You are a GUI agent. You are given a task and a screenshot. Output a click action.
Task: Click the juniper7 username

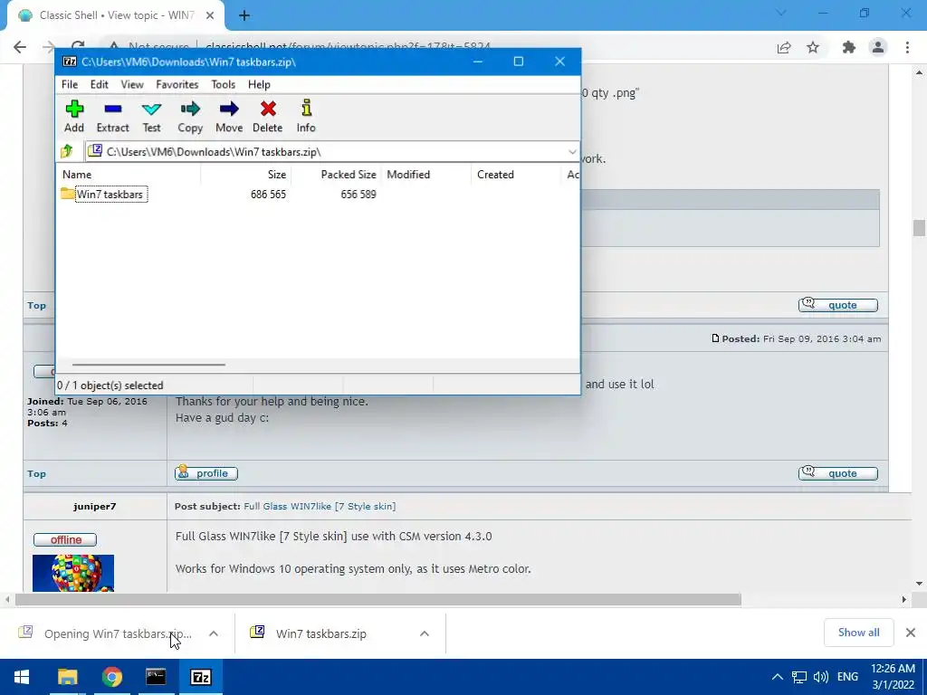pos(94,507)
